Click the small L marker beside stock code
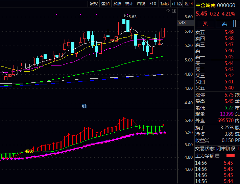Image resolution: width=240 pixels, height=184 pixels. coord(238,5)
